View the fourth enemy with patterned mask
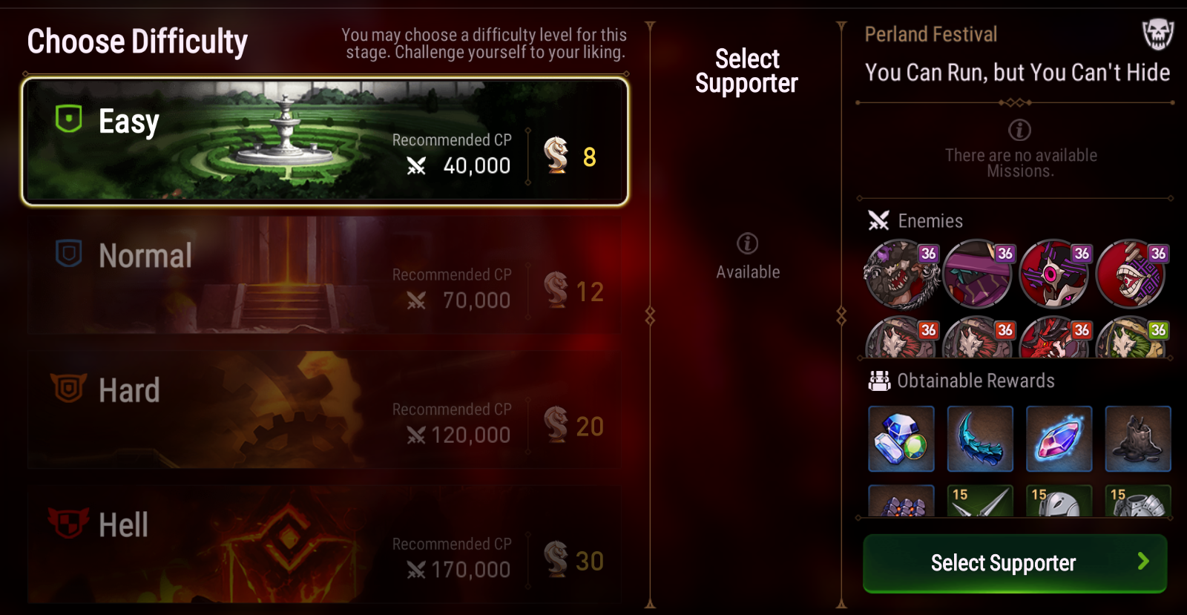This screenshot has width=1187, height=615. (x=1131, y=274)
